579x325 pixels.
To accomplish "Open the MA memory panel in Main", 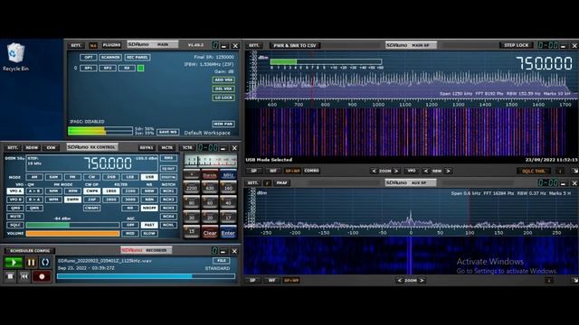I will click(x=93, y=45).
